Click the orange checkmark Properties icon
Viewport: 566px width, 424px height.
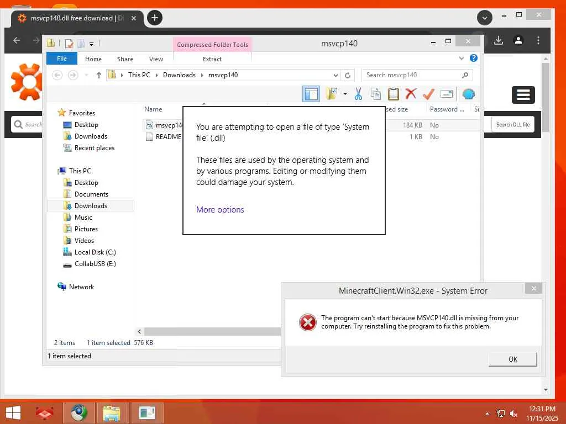point(428,94)
